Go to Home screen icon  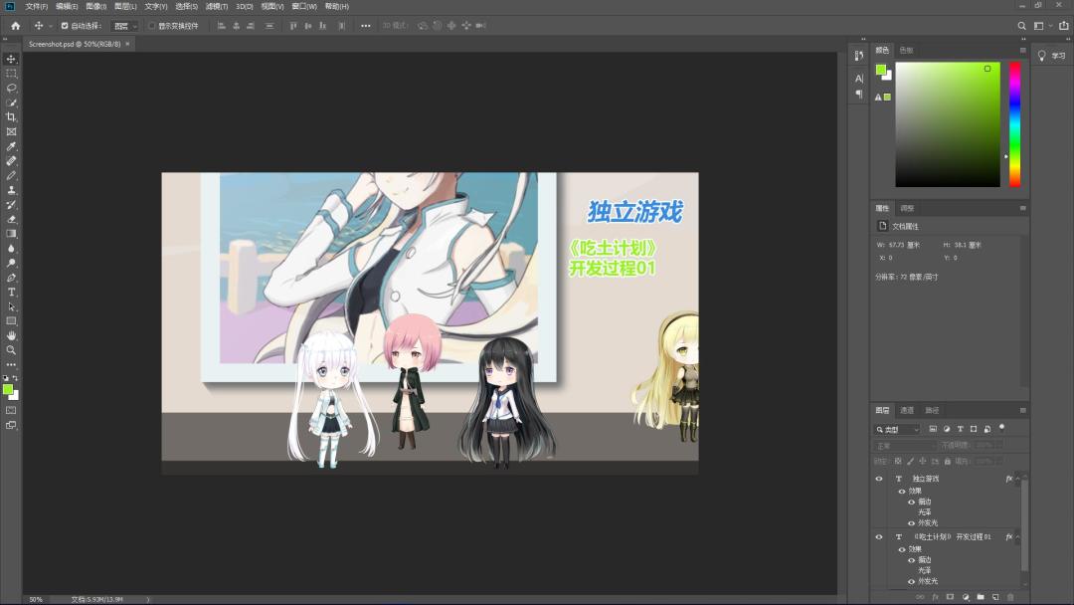[x=16, y=25]
